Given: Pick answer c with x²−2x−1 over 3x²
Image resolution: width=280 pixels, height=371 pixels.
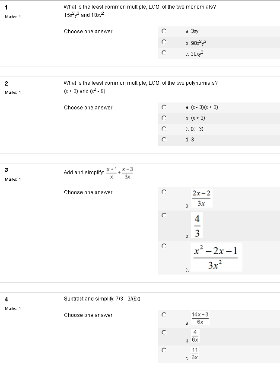Looking at the screenshot, I should 164,246.
